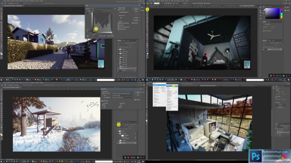The image size is (291, 163).
Task: Click the white input slider below curve graph
Action: click(x=112, y=34)
